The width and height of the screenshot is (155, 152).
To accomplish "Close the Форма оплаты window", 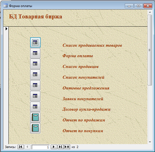I will point(148,6).
